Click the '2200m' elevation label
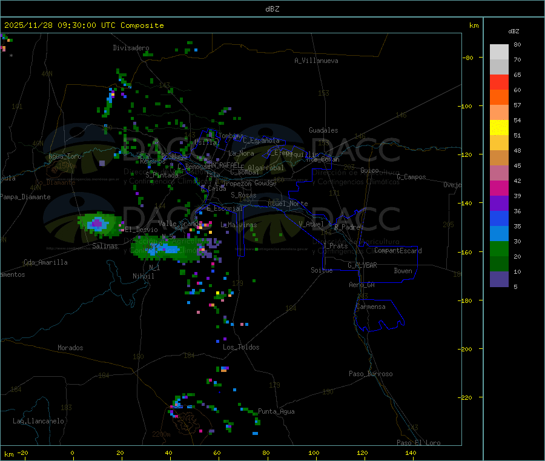The image size is (545, 461). tap(161, 434)
